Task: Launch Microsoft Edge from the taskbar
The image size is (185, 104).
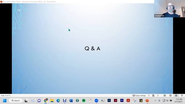Action: point(58,101)
